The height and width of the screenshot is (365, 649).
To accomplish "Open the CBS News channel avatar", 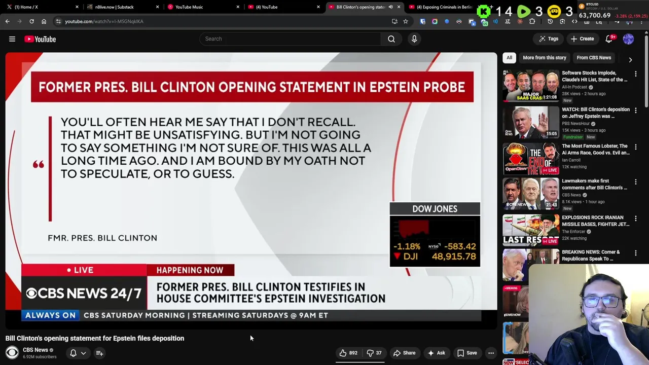I will tap(12, 352).
